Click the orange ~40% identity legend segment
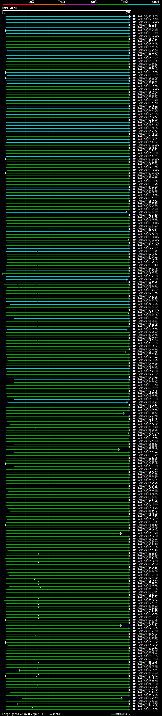This screenshot has height=716, width=162. point(49,5)
